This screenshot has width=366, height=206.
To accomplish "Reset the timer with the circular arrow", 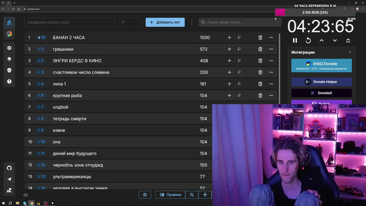I will click(308, 40).
